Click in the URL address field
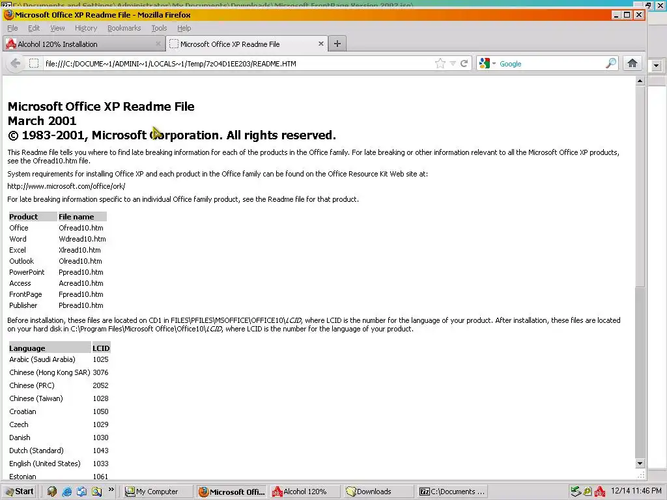The width and height of the screenshot is (667, 500). pos(238,64)
